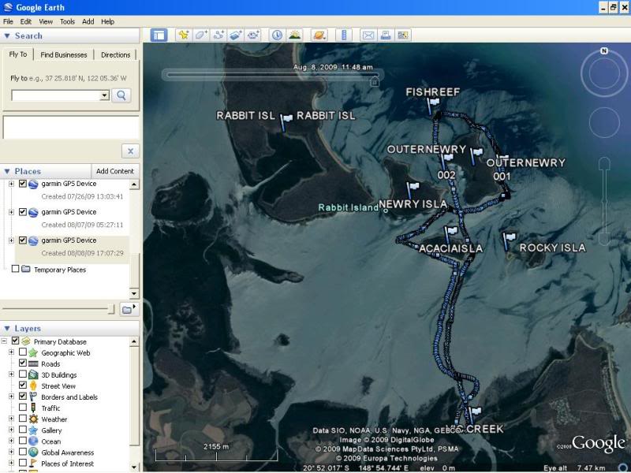Click the RABBIT ISL flag marker
Image resolution: width=631 pixels, height=473 pixels.
click(286, 122)
